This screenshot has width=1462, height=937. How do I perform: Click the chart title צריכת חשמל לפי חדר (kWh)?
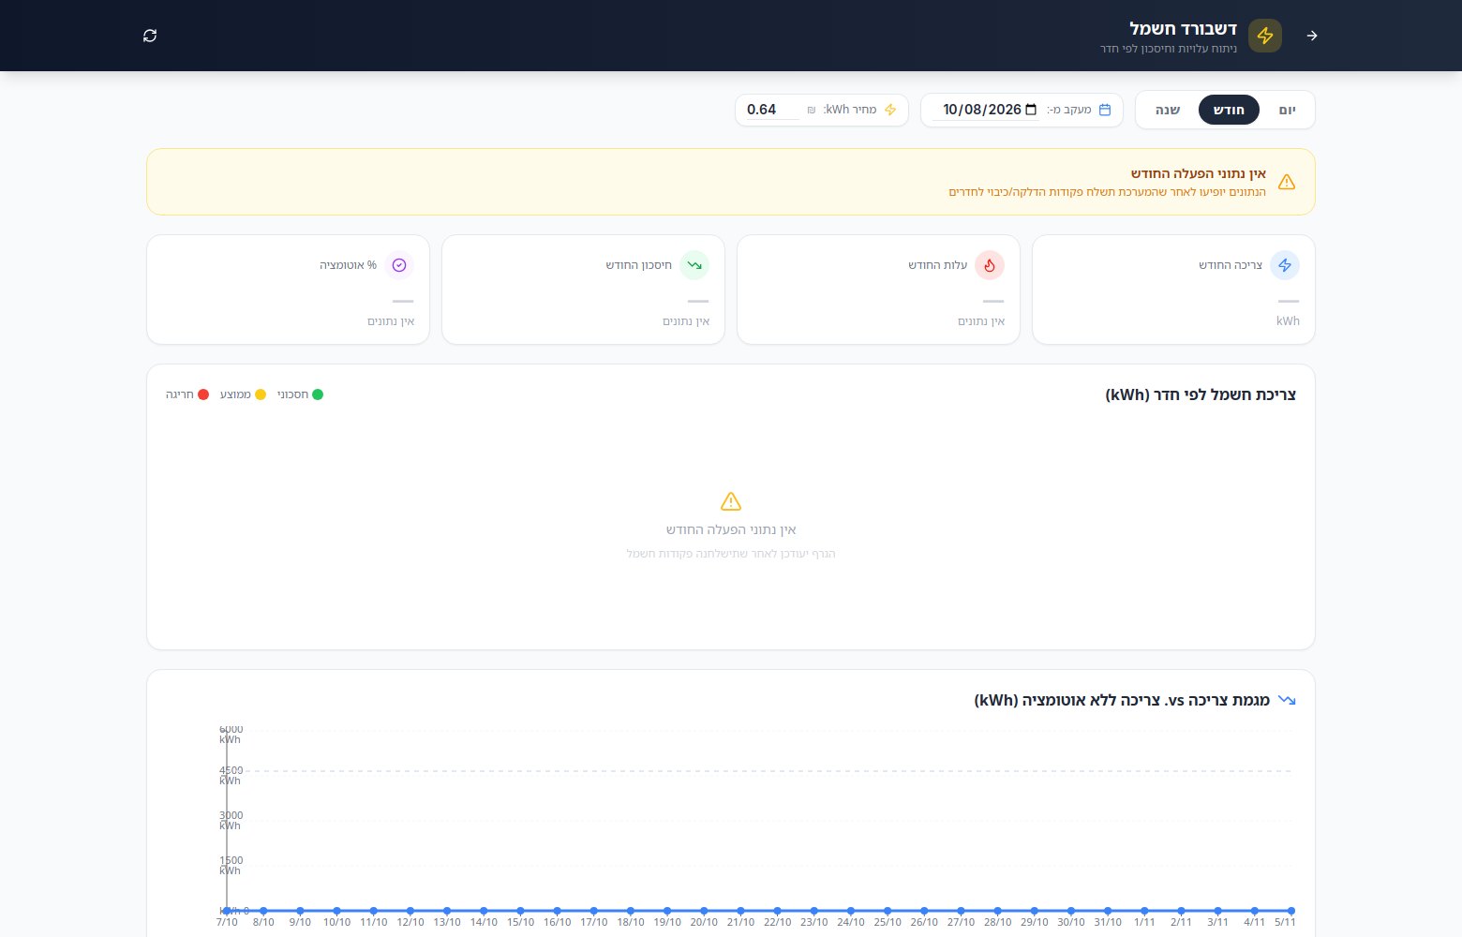pyautogui.click(x=1201, y=394)
